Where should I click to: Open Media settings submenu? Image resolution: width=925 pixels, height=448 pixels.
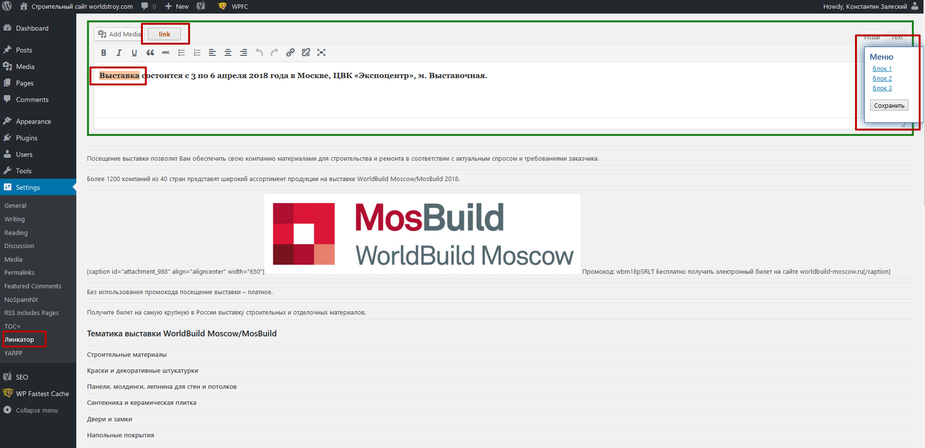(14, 260)
